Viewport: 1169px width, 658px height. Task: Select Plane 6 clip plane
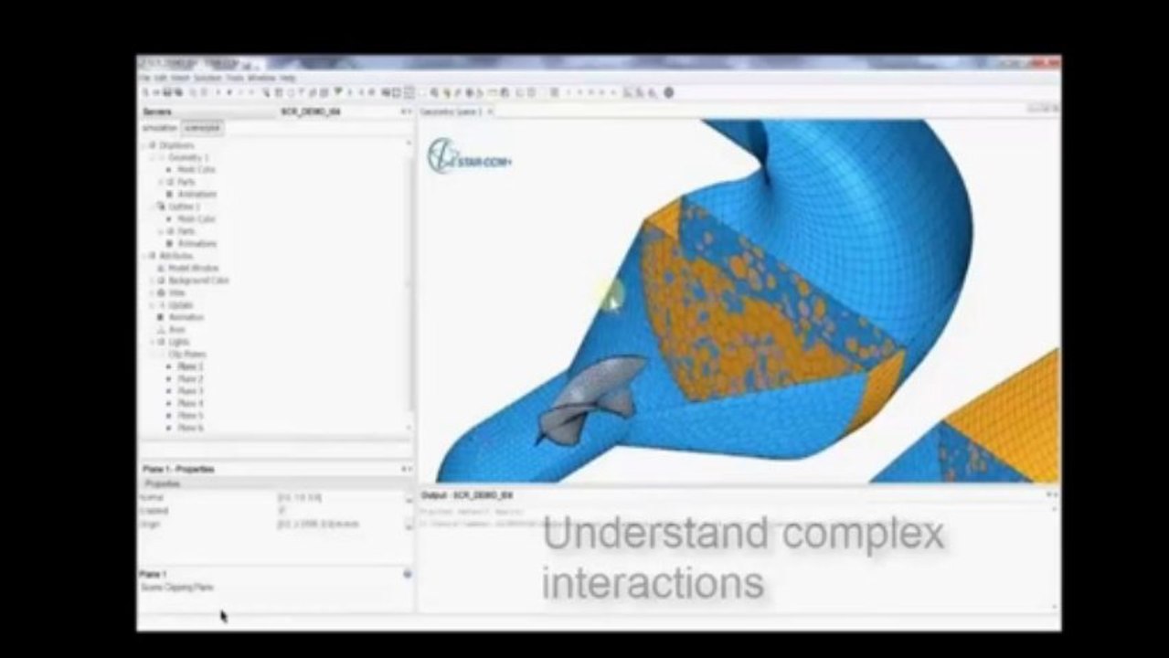coord(190,428)
